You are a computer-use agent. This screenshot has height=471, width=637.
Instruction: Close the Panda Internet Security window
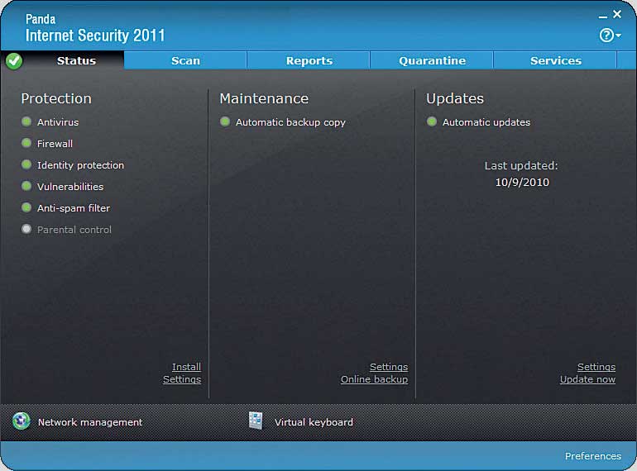tap(617, 14)
